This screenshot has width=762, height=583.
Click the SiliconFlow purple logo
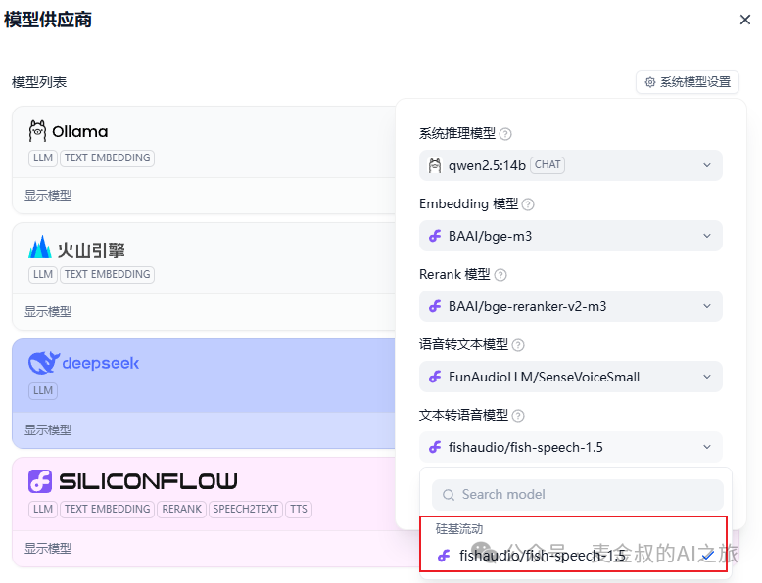click(40, 481)
